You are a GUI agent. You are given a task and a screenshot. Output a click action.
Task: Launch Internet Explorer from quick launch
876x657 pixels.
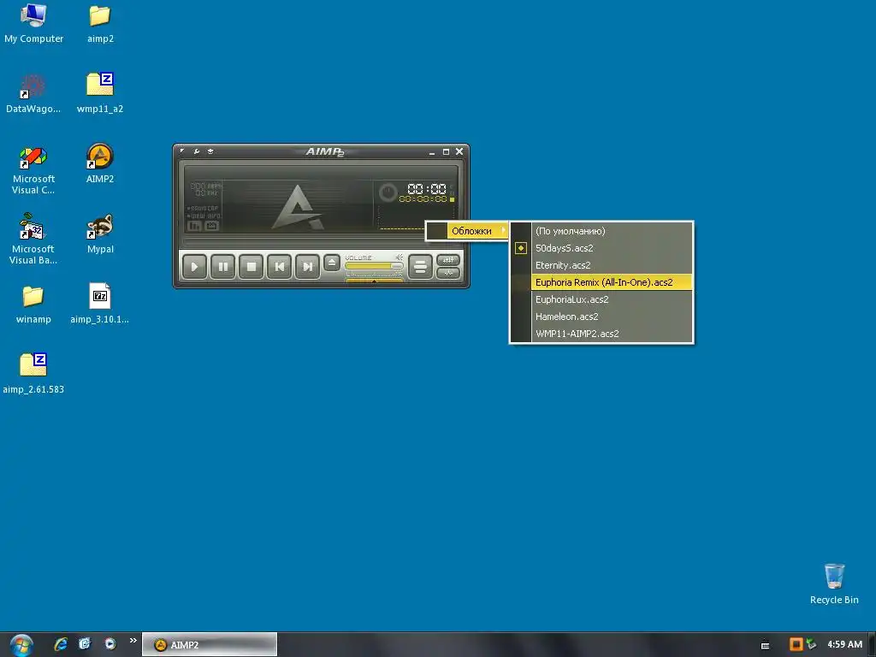point(61,644)
